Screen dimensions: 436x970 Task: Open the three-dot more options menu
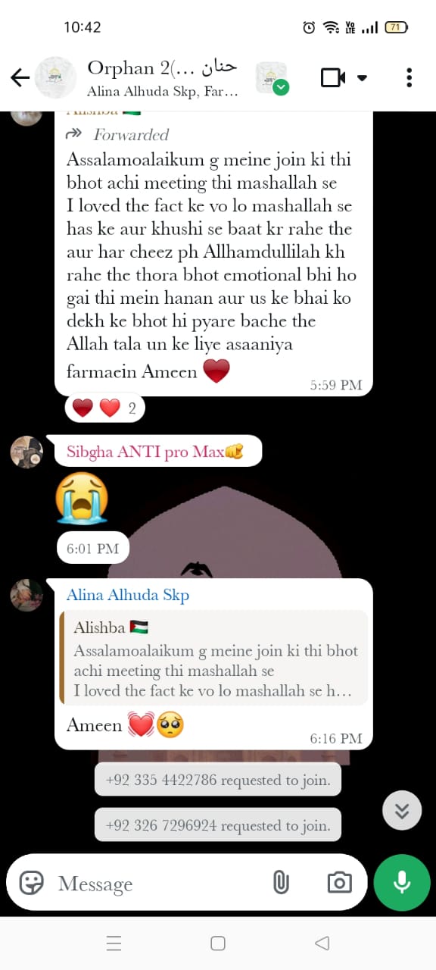pos(409,77)
